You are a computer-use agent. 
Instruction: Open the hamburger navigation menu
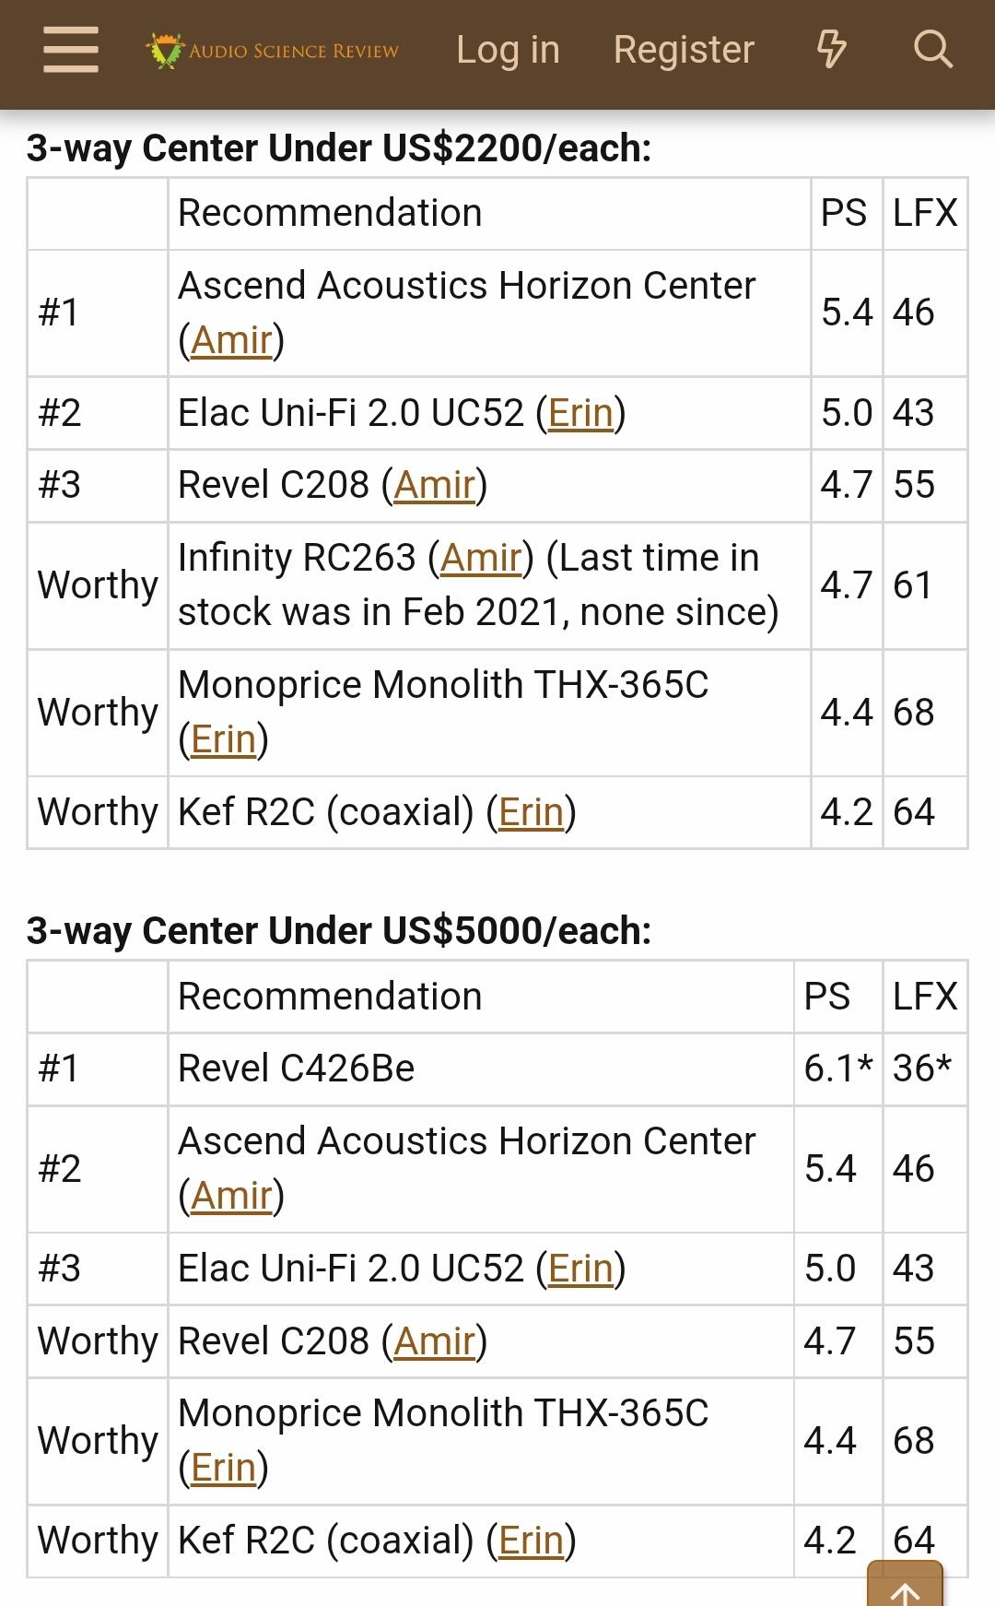click(x=71, y=50)
